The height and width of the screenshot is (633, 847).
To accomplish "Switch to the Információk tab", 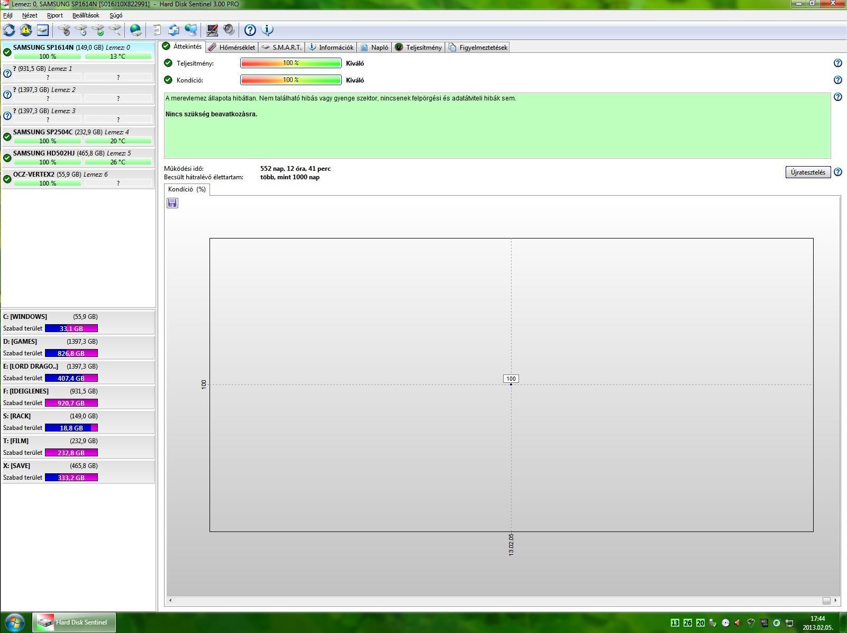I will pos(331,48).
